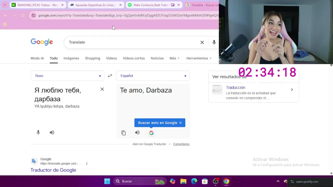The image size is (333, 187).
Task: Switch to Modo IA search mode
Action: (37, 58)
